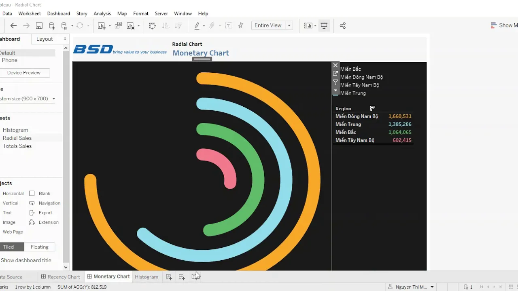Select the Navigation object
Image resolution: width=518 pixels, height=291 pixels.
[x=45, y=203]
